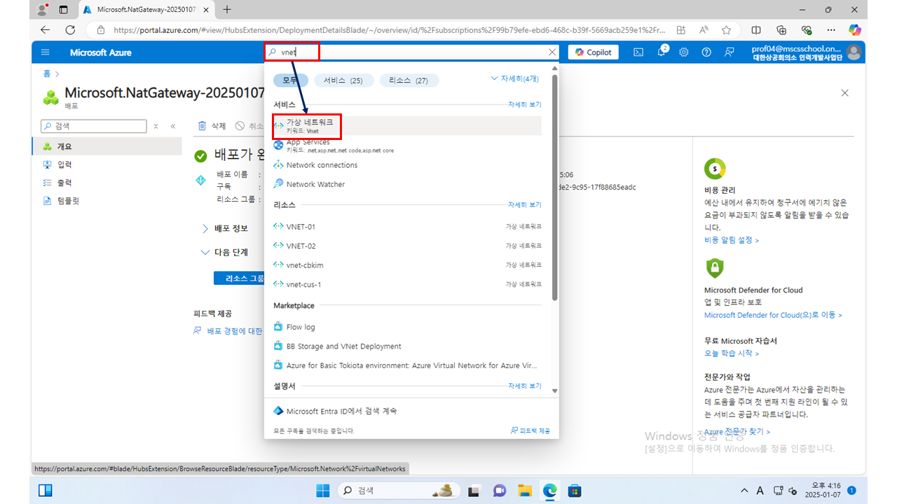Open Network connections service result
The image size is (897, 504).
tap(407, 165)
